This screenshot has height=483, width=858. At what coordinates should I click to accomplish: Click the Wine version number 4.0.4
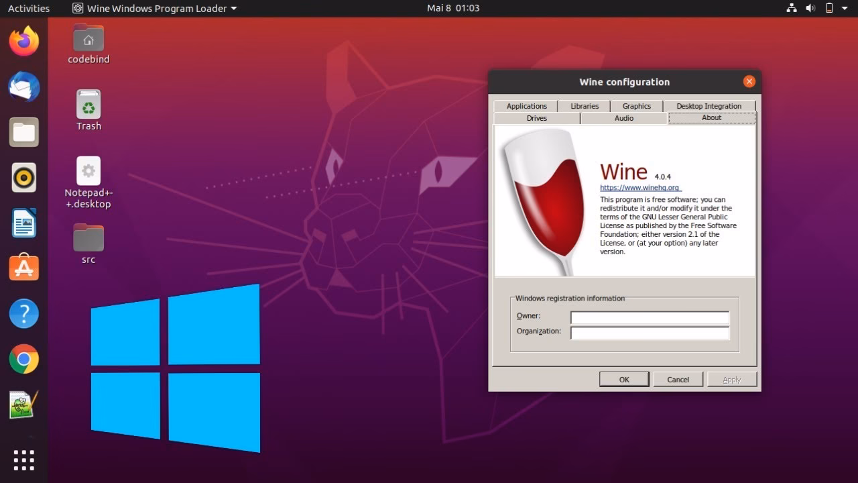click(663, 176)
